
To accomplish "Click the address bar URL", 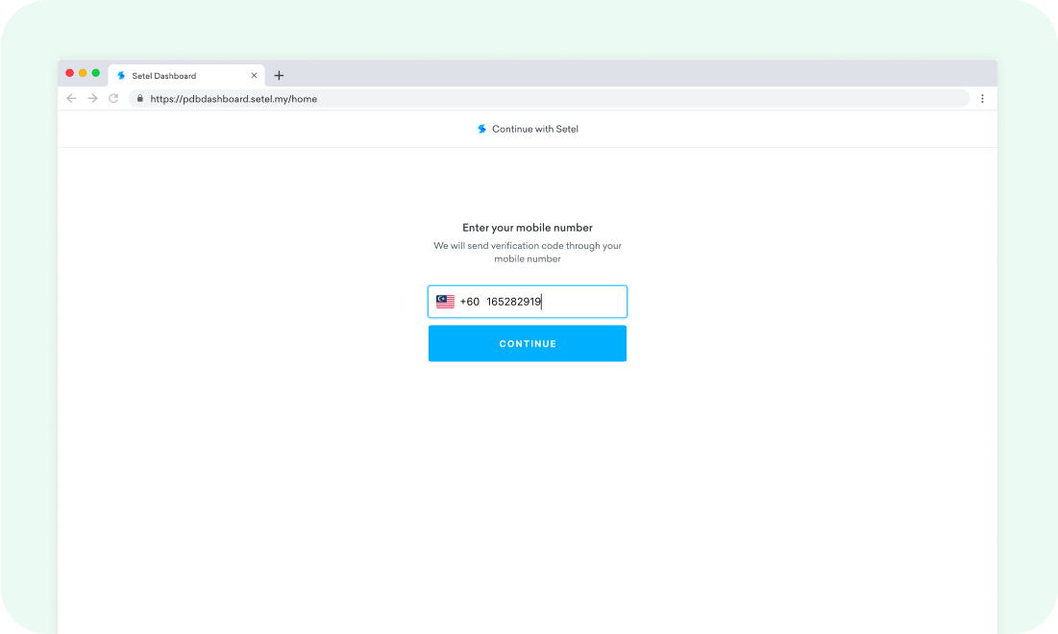I will tap(234, 99).
